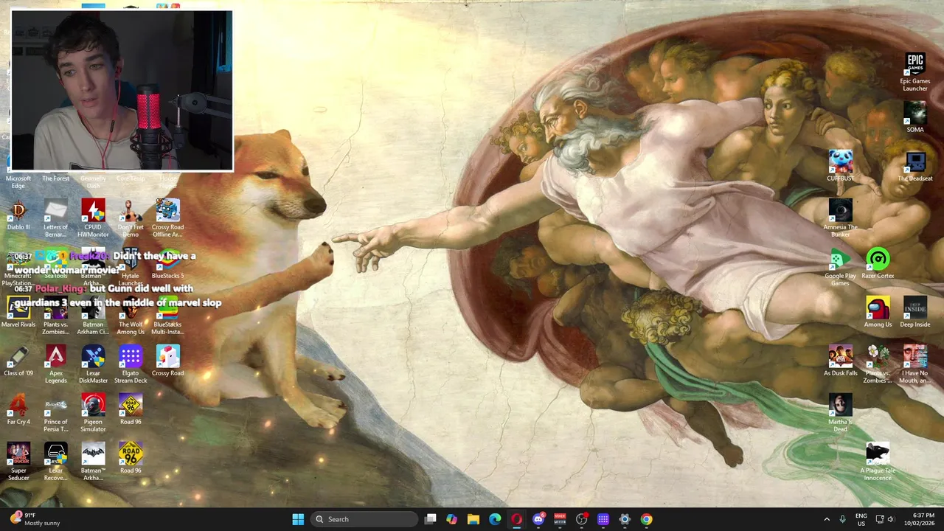Launch the CUFFBUST desktop shortcut

click(840, 167)
